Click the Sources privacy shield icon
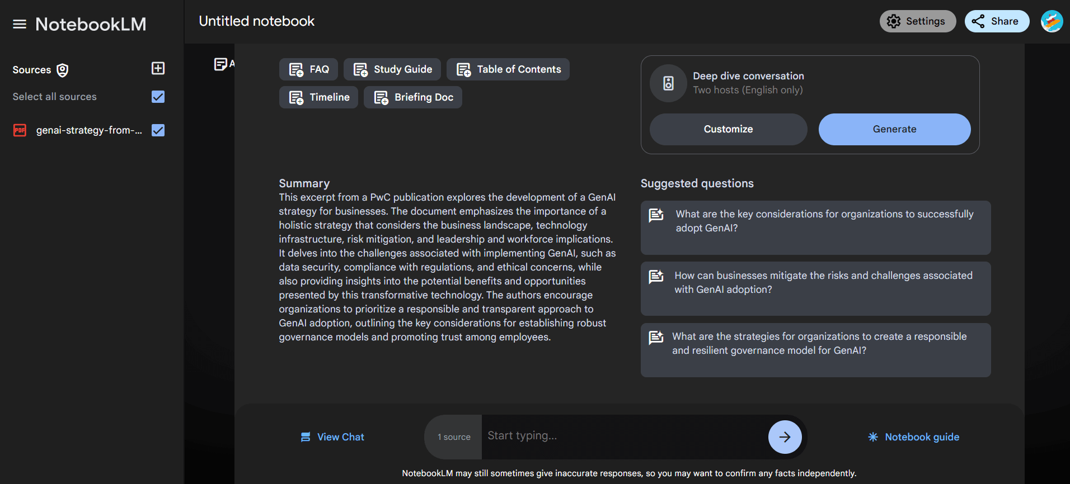Image resolution: width=1070 pixels, height=484 pixels. point(63,70)
